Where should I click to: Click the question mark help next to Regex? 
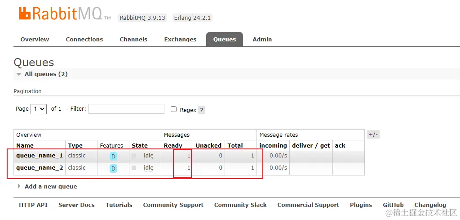201,110
